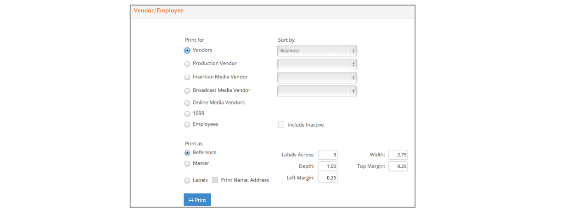Click the Depth input field
Image resolution: width=588 pixels, height=216 pixels.
pos(328,166)
